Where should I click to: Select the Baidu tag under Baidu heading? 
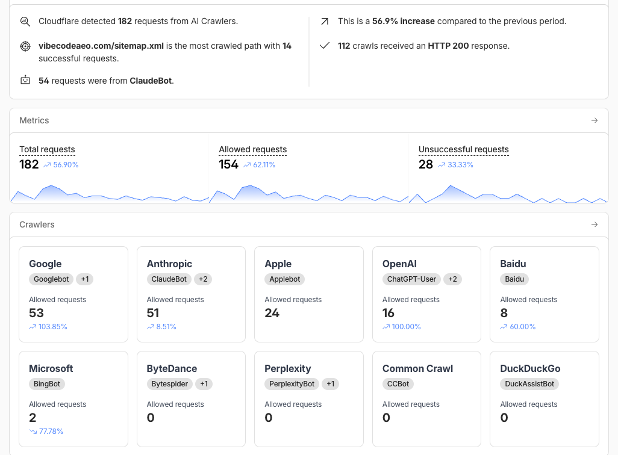[514, 279]
